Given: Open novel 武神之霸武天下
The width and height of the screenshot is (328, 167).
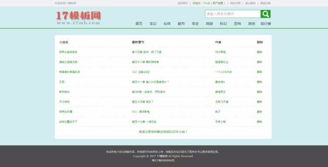Looking at the screenshot, I should pyautogui.click(x=68, y=122).
